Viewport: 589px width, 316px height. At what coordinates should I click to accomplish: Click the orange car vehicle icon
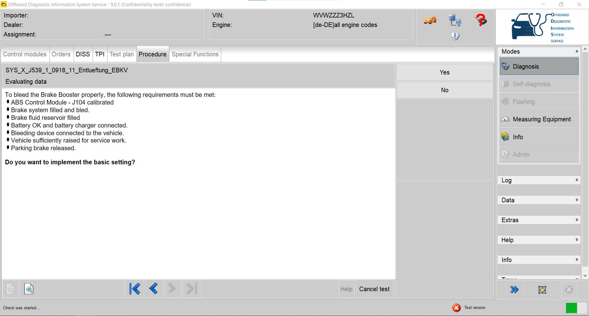click(430, 20)
